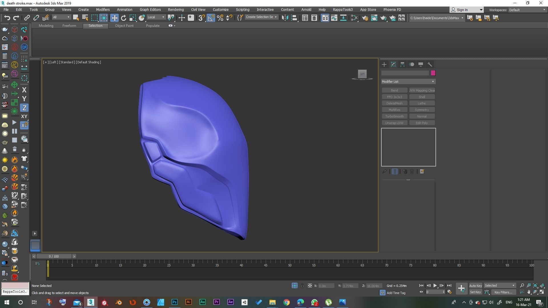
Task: Click the Edit Poly modifier button
Action: coord(422,123)
